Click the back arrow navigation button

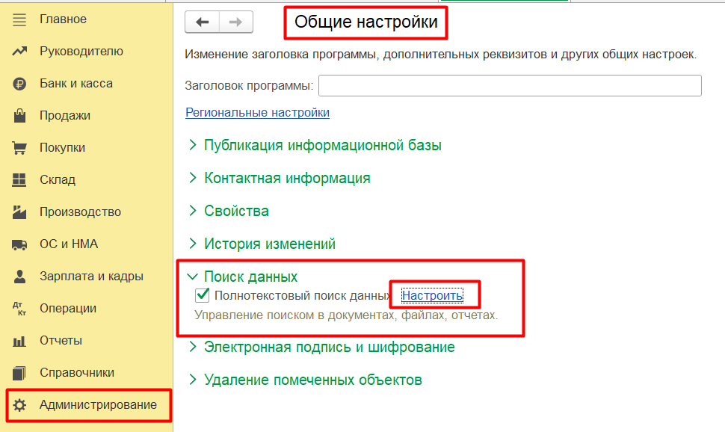(202, 22)
